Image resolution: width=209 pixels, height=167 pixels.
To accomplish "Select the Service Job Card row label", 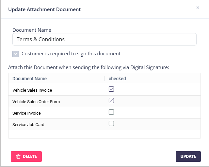I will click(x=28, y=124).
